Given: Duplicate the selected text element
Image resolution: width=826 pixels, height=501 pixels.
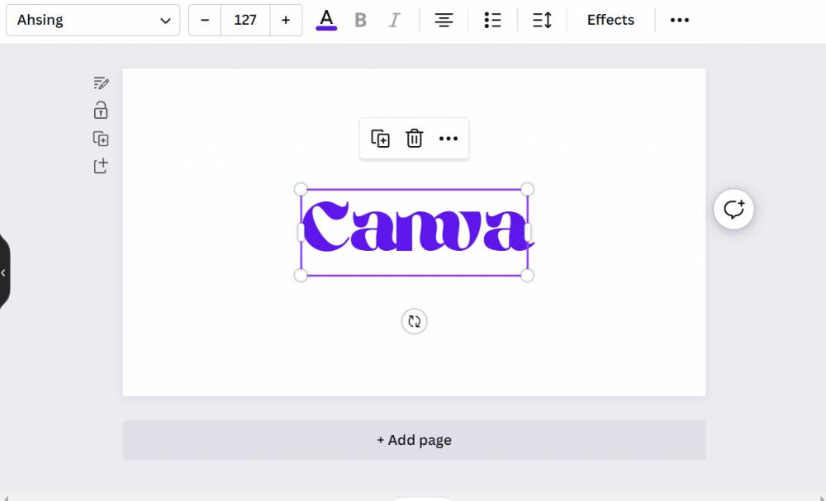Looking at the screenshot, I should pyautogui.click(x=380, y=139).
